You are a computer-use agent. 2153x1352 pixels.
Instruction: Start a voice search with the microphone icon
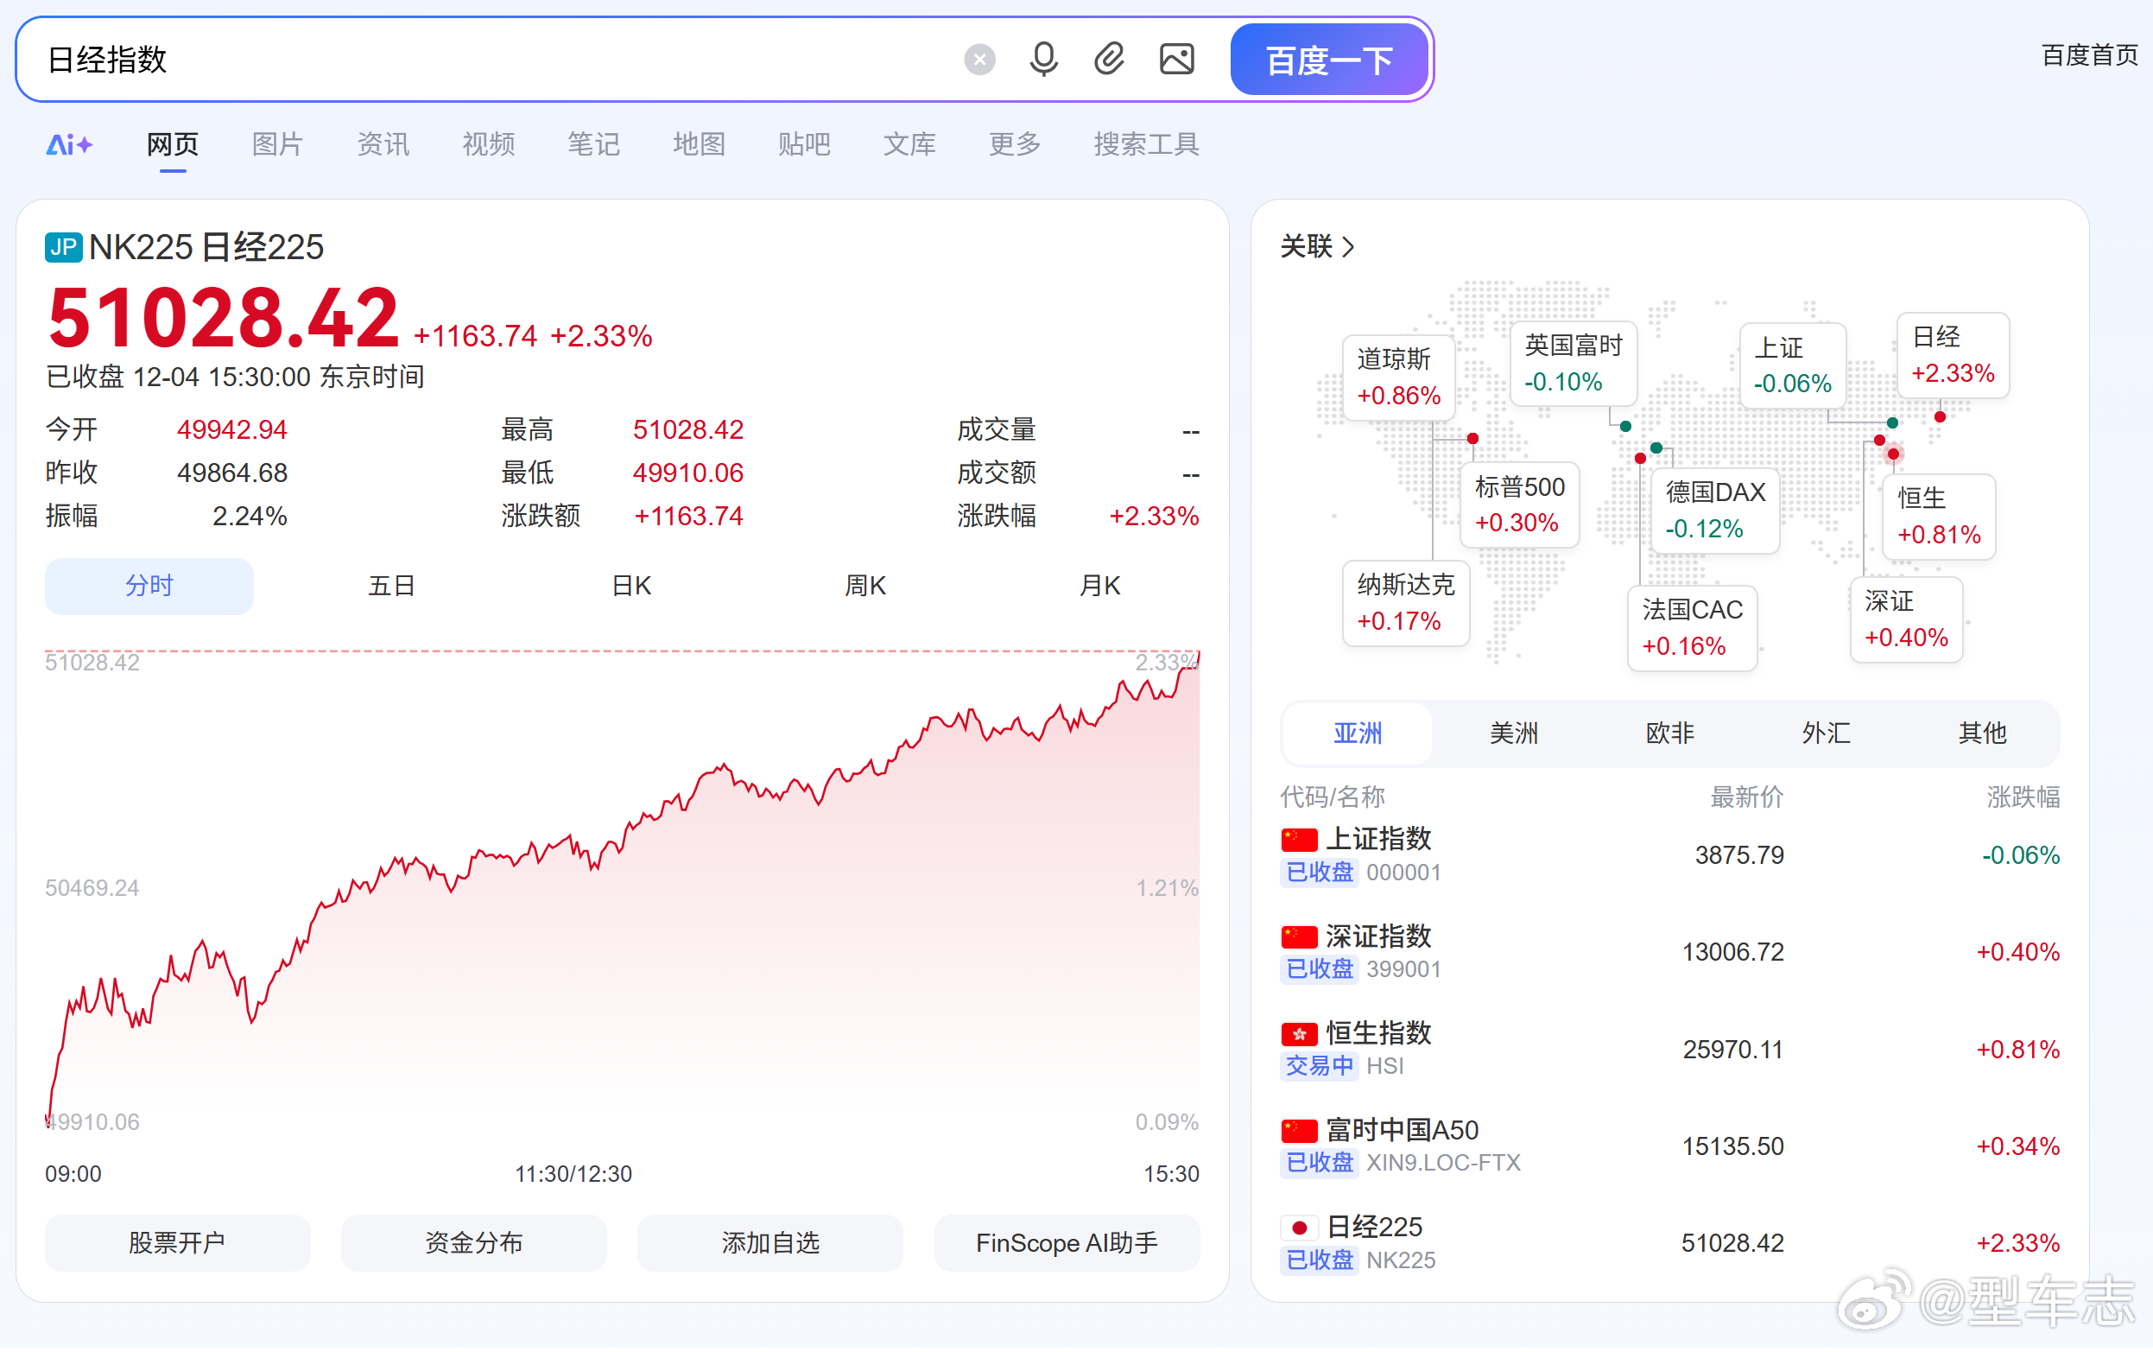click(x=1043, y=59)
